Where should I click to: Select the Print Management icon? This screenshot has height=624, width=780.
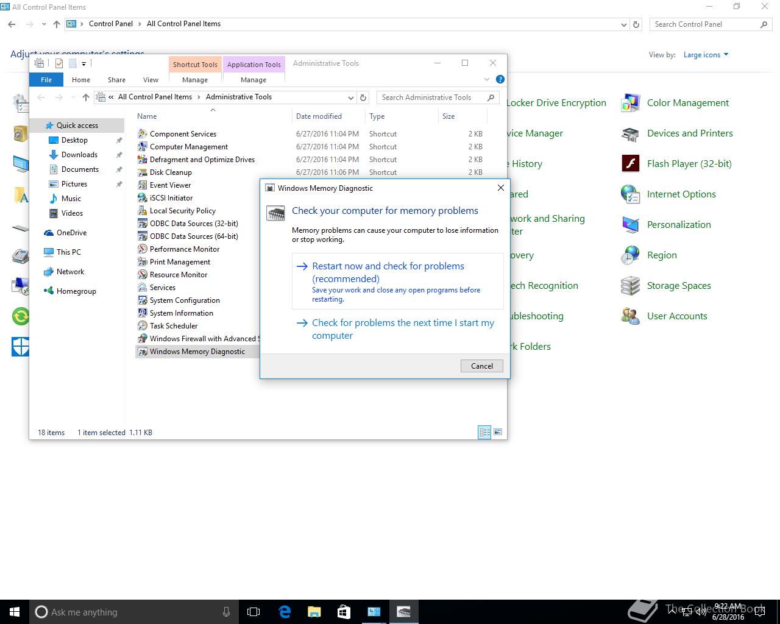tap(142, 262)
